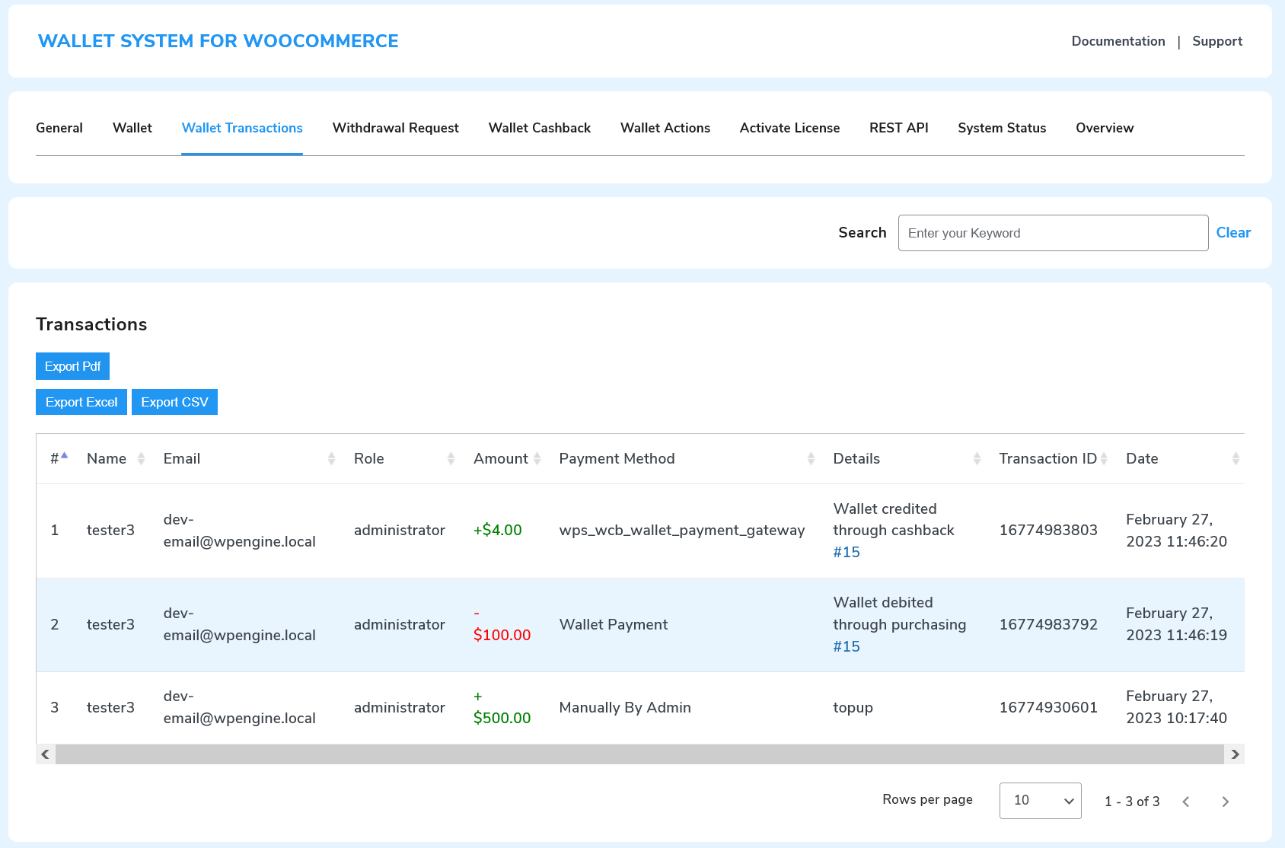Open the Support link

pos(1217,41)
